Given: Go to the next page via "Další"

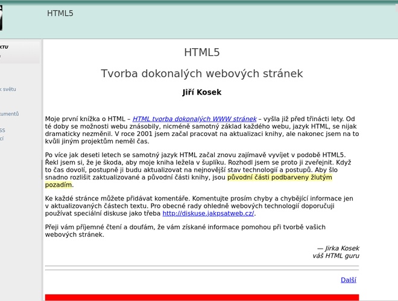Looking at the screenshot, I should point(348,280).
